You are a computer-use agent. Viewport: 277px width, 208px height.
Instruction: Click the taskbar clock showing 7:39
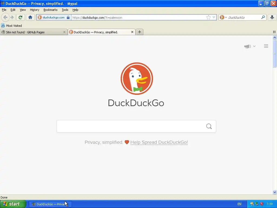click(x=270, y=204)
